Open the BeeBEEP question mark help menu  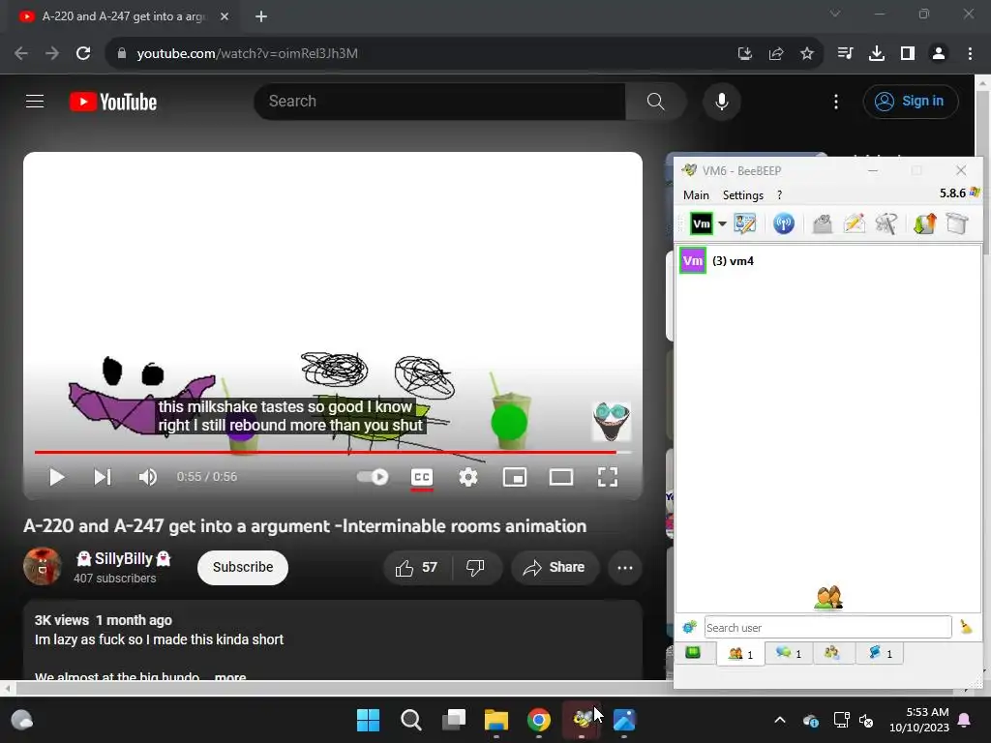[779, 195]
